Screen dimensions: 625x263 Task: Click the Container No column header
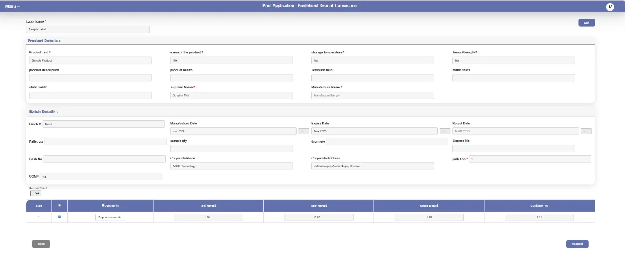pyautogui.click(x=539, y=206)
